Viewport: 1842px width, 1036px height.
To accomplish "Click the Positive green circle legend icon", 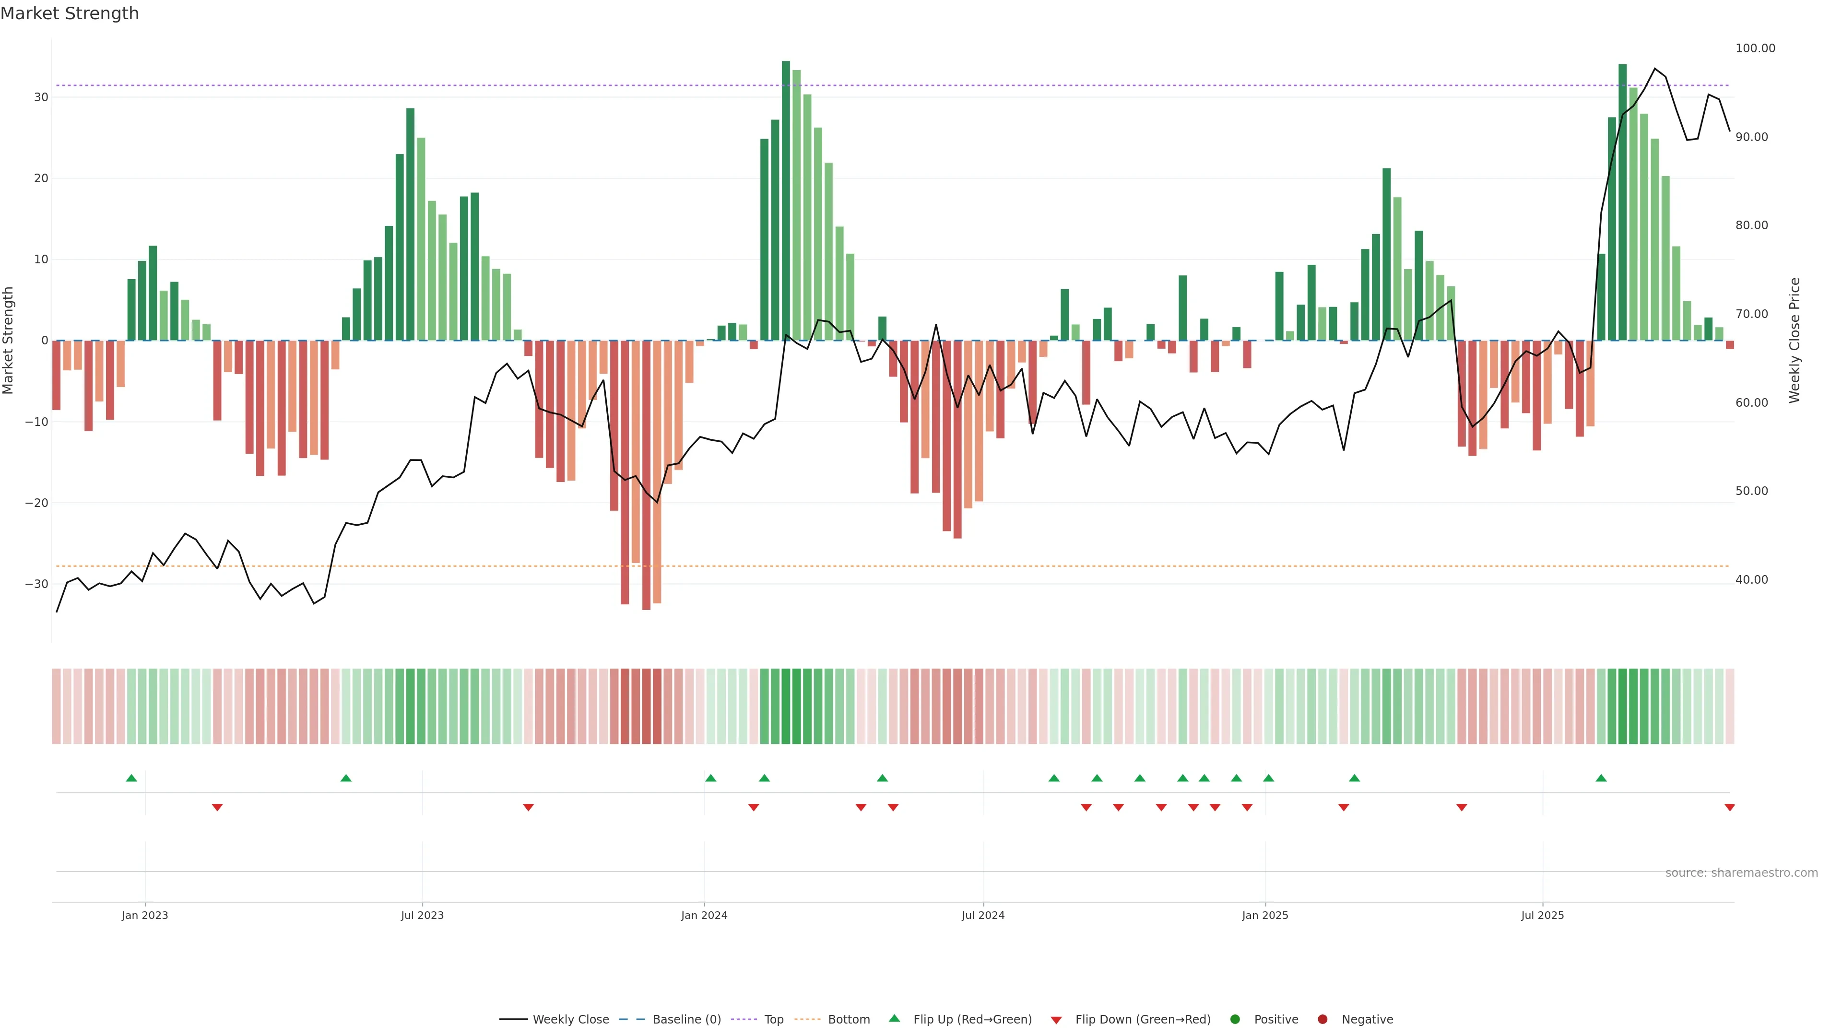I will point(1235,1020).
